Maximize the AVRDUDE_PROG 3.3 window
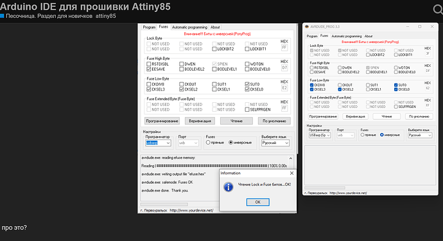Image resolution: width=443 pixels, height=241 pixels. [420, 26]
